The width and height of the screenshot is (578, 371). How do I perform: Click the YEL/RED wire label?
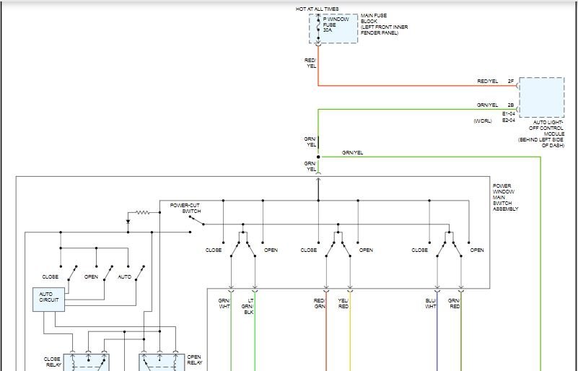(343, 303)
